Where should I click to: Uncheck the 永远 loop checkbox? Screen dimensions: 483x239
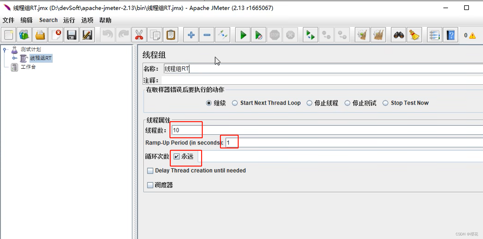click(177, 156)
